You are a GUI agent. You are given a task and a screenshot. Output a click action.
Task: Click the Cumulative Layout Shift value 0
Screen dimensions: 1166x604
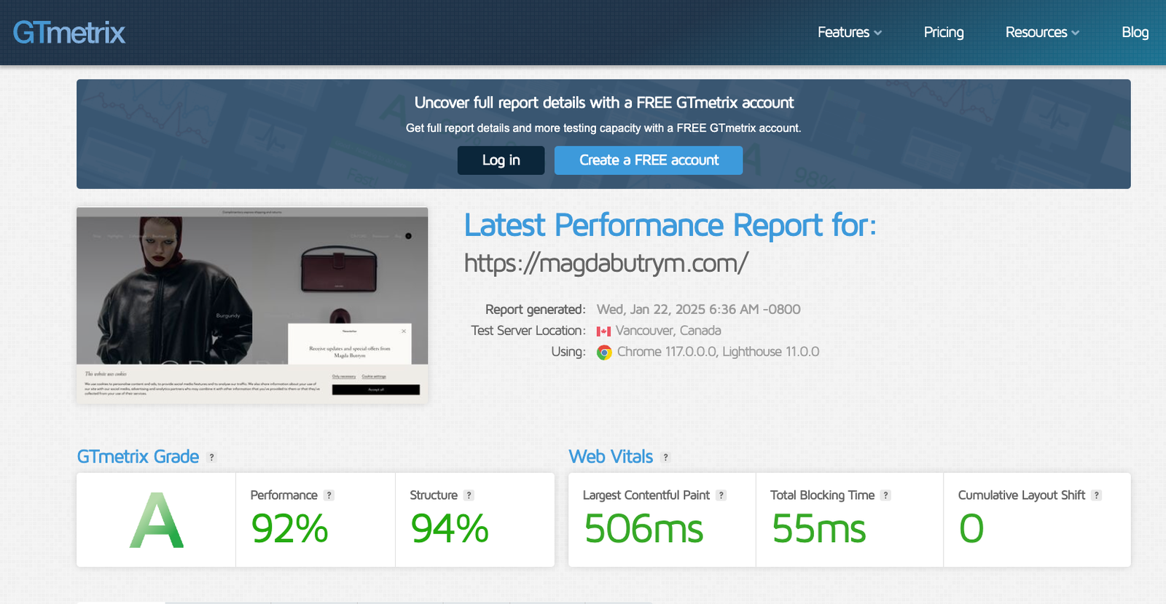pos(971,528)
